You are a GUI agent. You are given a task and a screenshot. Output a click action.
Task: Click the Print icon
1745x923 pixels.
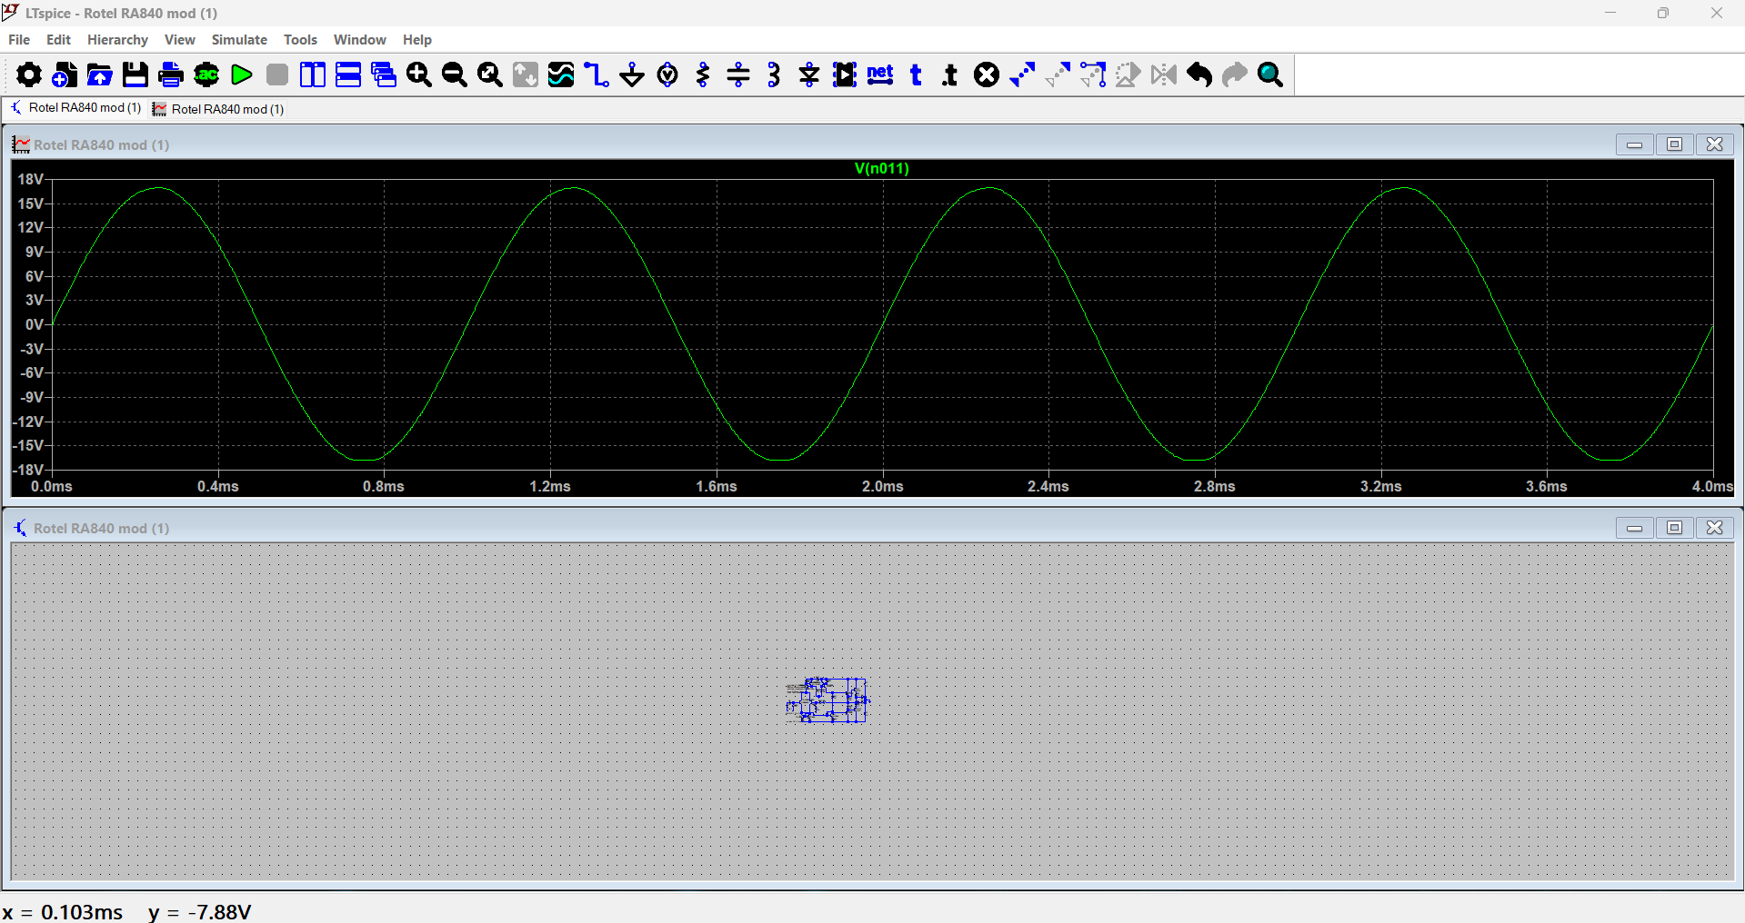tap(171, 74)
